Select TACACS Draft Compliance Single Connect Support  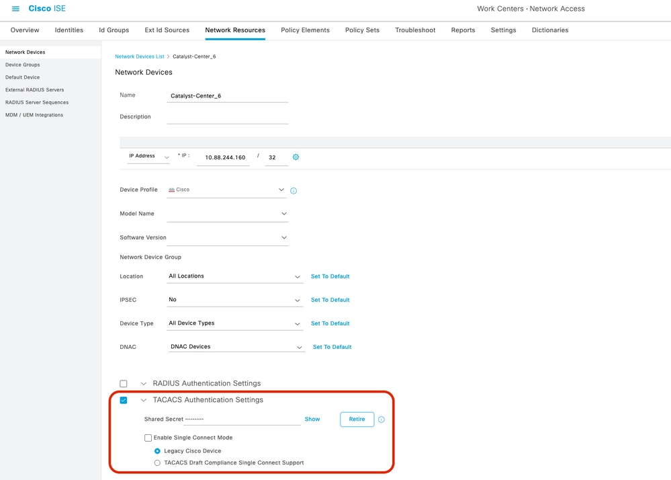click(x=157, y=463)
